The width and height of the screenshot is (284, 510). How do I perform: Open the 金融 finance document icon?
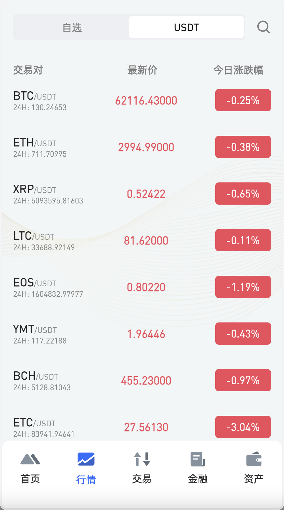pyautogui.click(x=198, y=459)
